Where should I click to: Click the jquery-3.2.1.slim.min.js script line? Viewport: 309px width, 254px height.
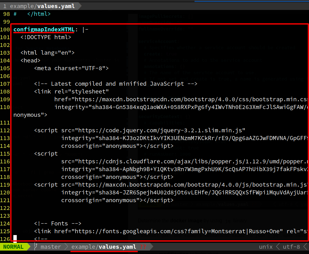point(140,130)
